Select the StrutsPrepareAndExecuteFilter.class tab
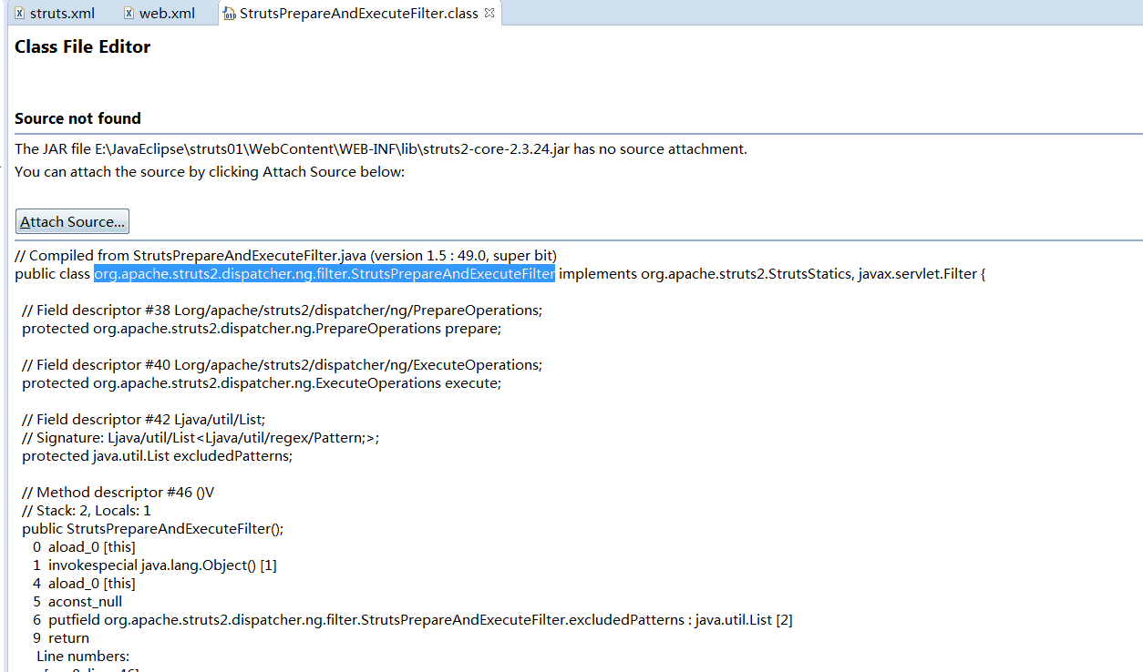The width and height of the screenshot is (1143, 672). [x=358, y=14]
